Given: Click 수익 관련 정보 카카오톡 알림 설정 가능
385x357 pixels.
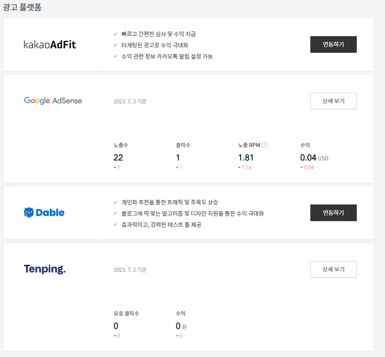Looking at the screenshot, I should [167, 57].
